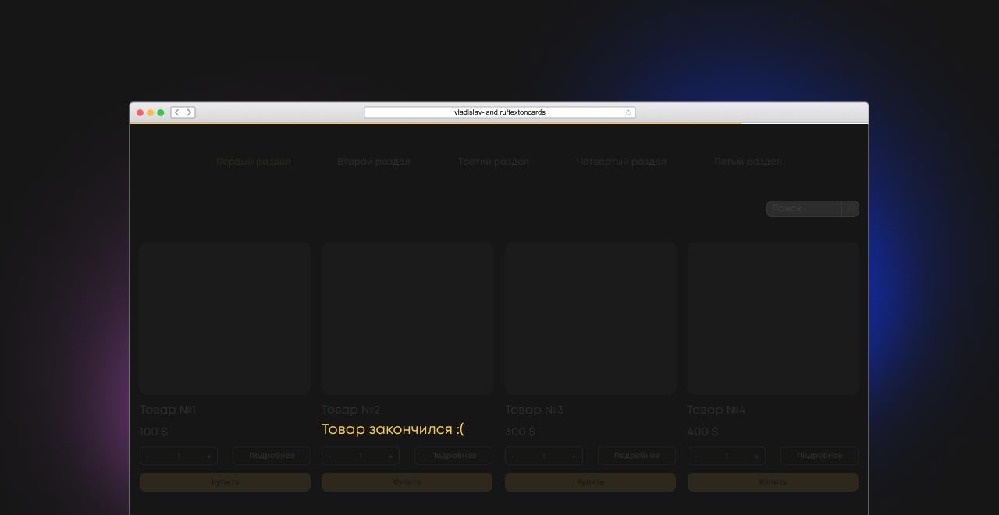Viewport: 999px width, 515px height.
Task: Minimize window with yellow button
Action: [x=151, y=112]
